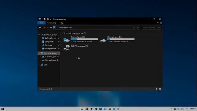Open the Вид ribbon tab
Image resolution: width=197 pixels, height=111 pixels.
(62, 23)
